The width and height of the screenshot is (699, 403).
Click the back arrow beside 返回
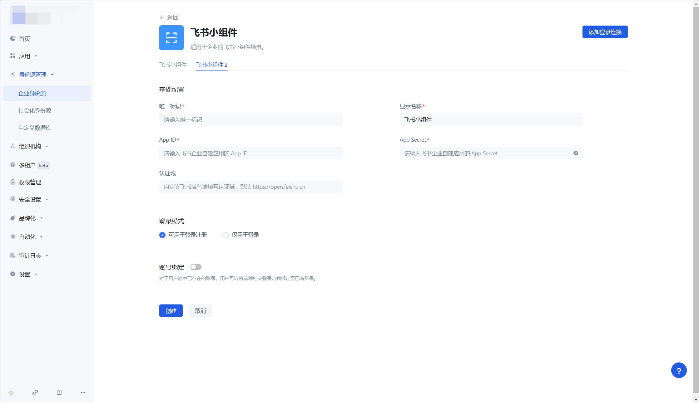pyautogui.click(x=162, y=17)
